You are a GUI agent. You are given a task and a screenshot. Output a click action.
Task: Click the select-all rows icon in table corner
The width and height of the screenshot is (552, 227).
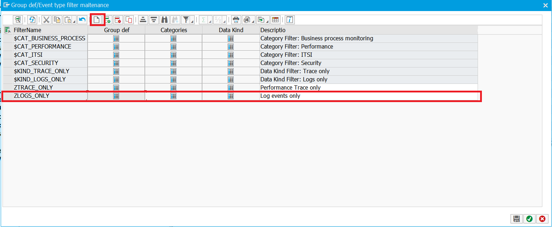coord(8,30)
